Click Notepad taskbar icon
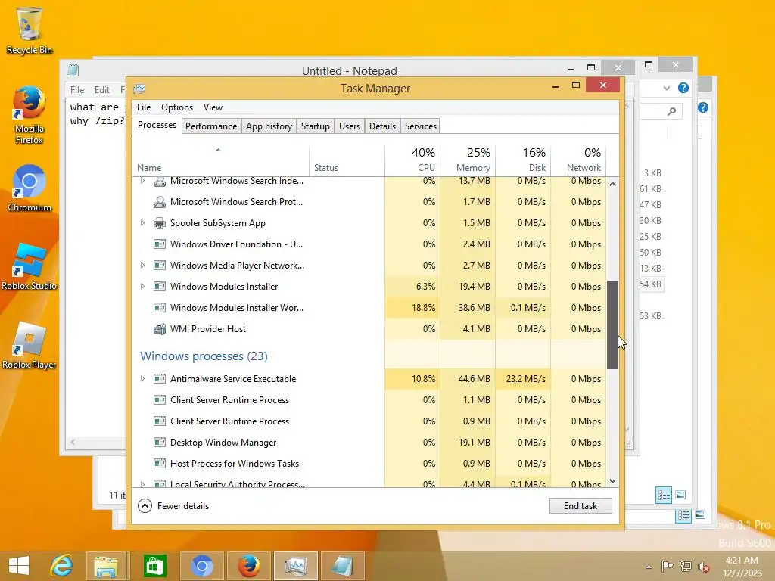The width and height of the screenshot is (775, 581). [x=343, y=566]
